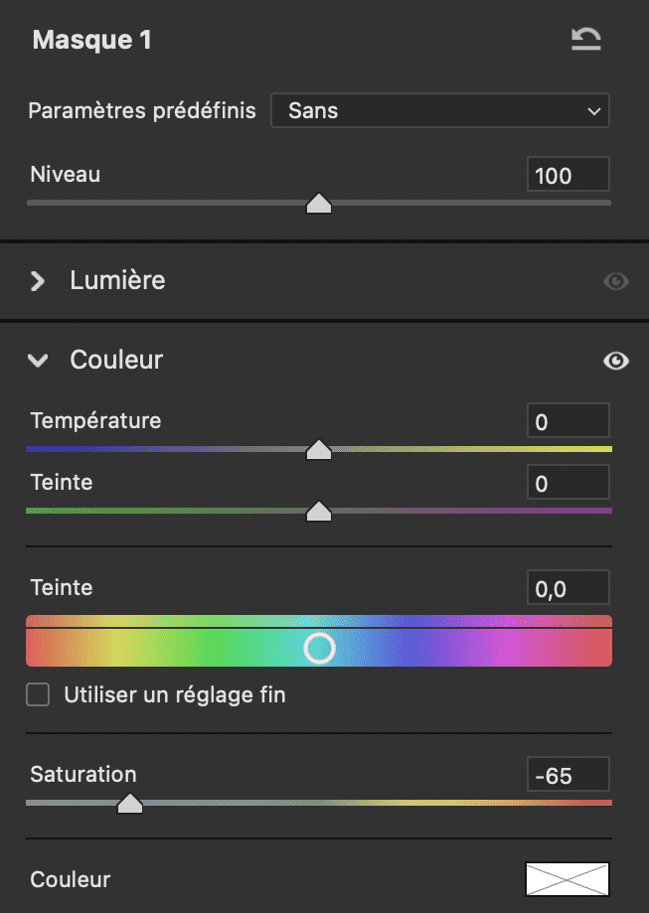This screenshot has width=649, height=913.
Task: Click the reset arrow icon beside Masque 1
Action: tap(586, 40)
